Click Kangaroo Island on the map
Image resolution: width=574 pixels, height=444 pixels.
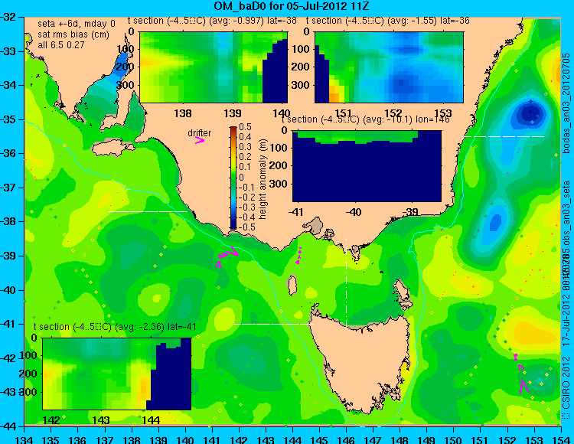pyautogui.click(x=113, y=149)
